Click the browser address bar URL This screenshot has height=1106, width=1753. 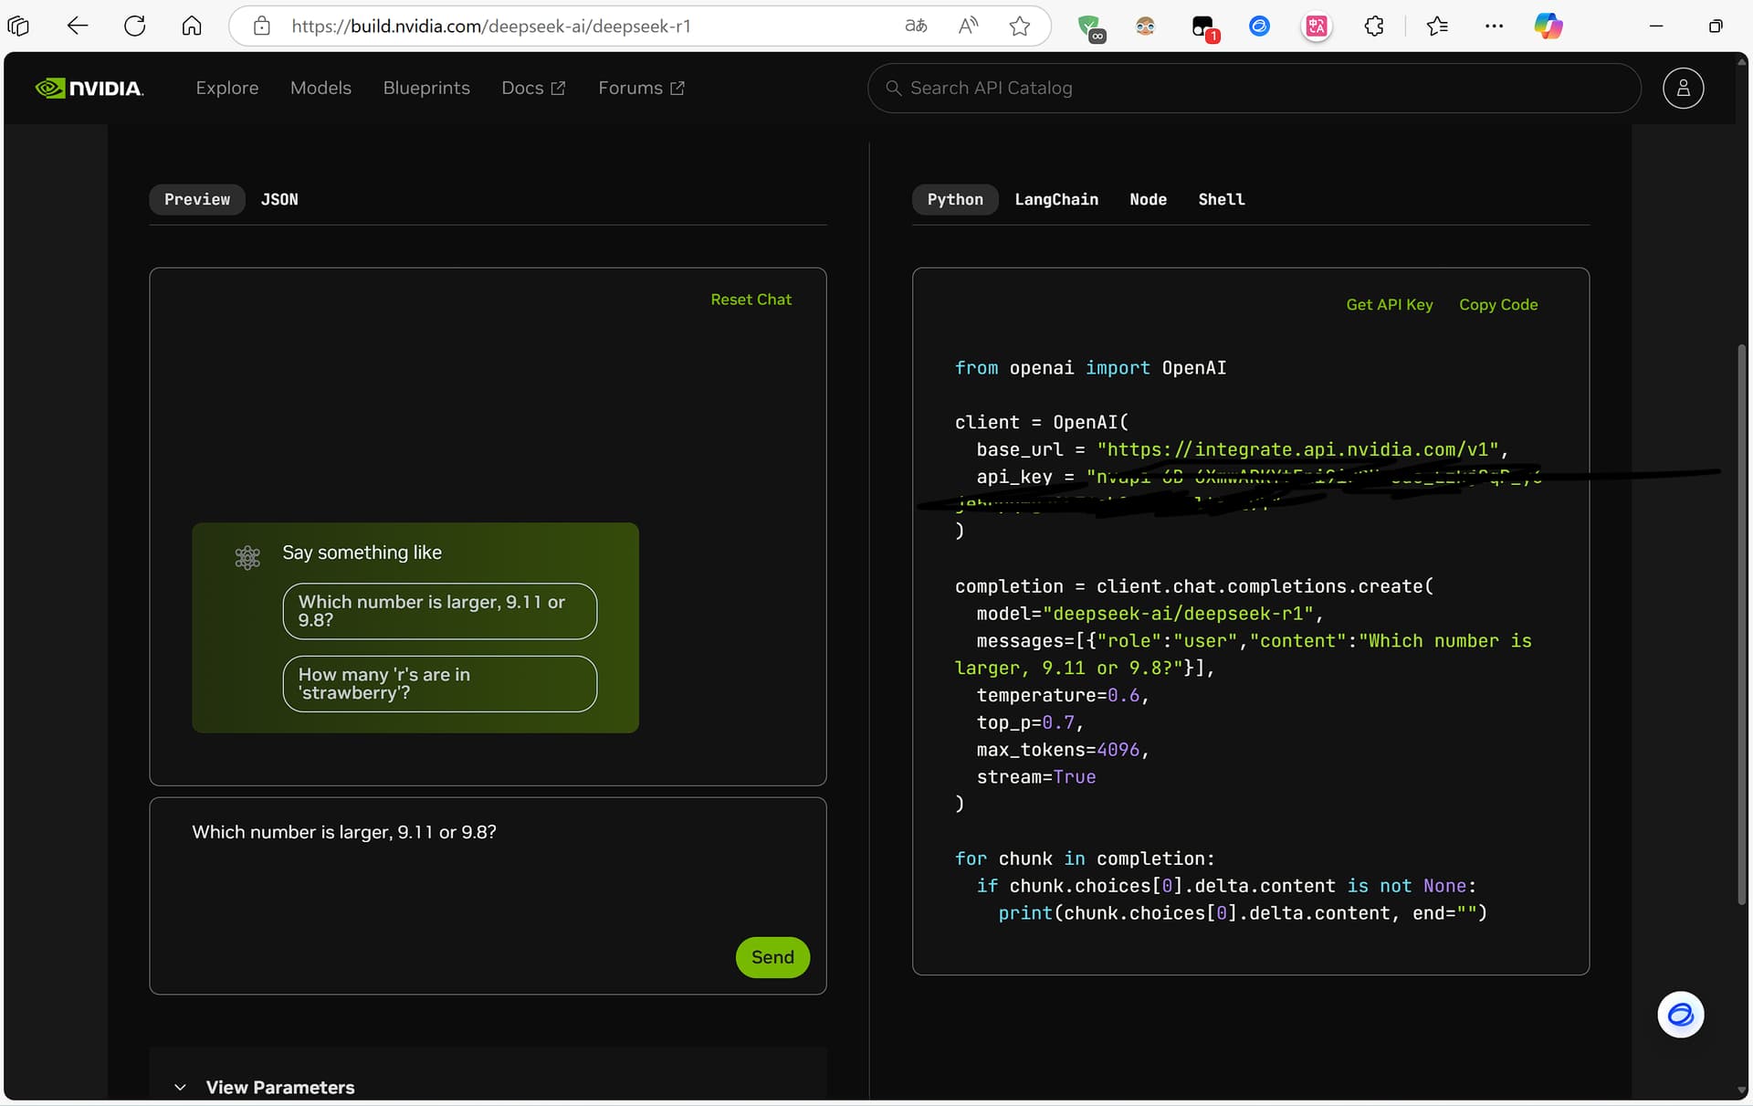click(x=491, y=26)
